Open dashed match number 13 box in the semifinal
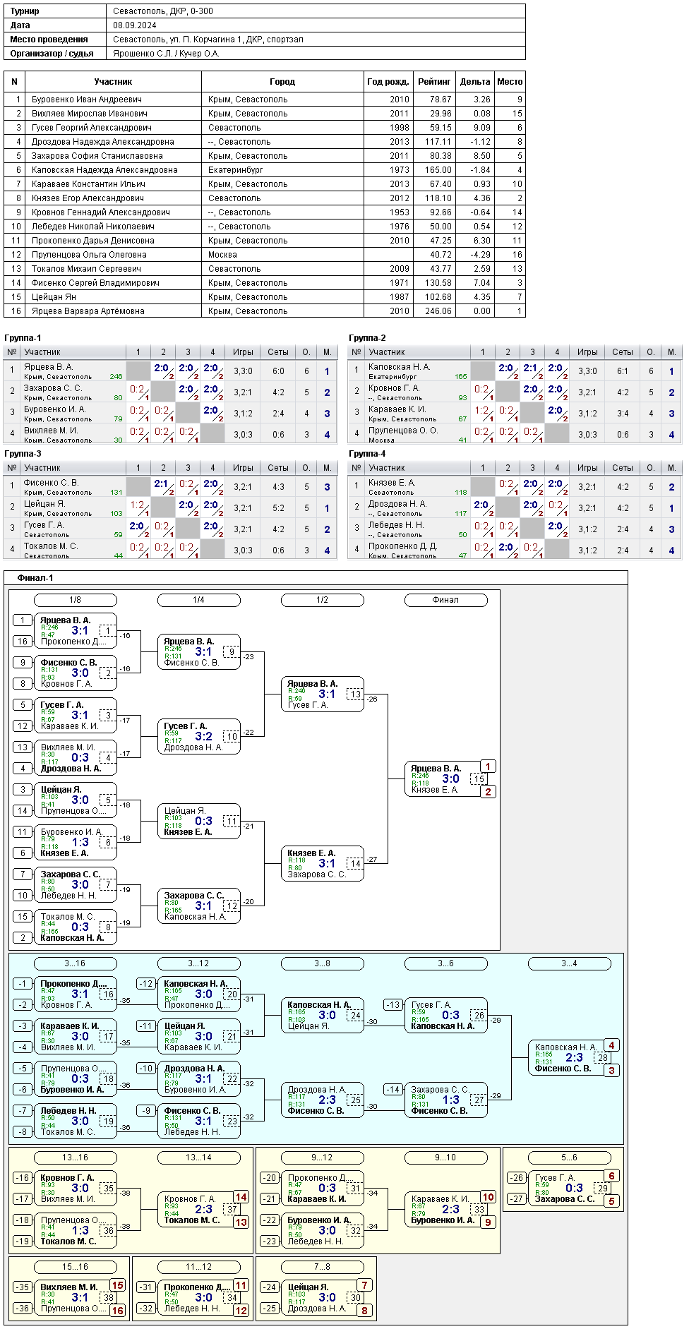 pos(355,694)
